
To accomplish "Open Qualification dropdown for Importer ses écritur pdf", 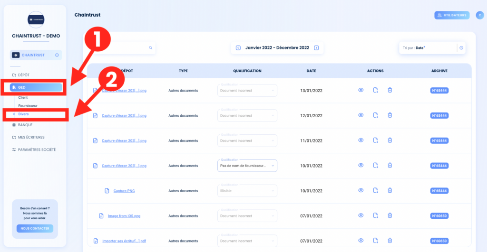I will [247, 241].
